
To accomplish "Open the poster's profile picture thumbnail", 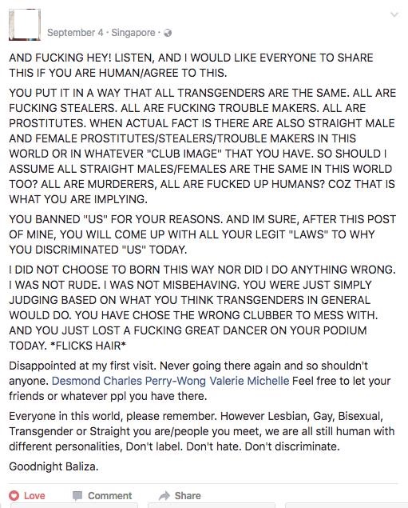I will [25, 25].
